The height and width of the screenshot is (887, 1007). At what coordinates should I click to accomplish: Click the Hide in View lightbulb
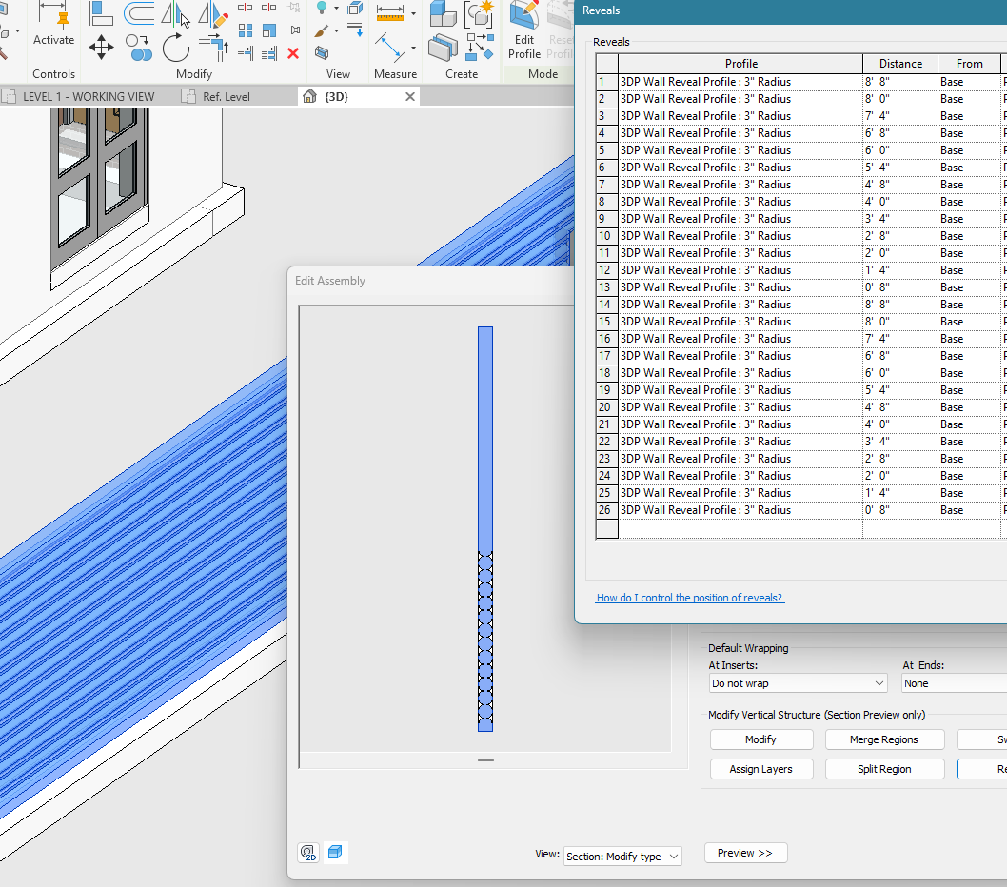(x=321, y=8)
